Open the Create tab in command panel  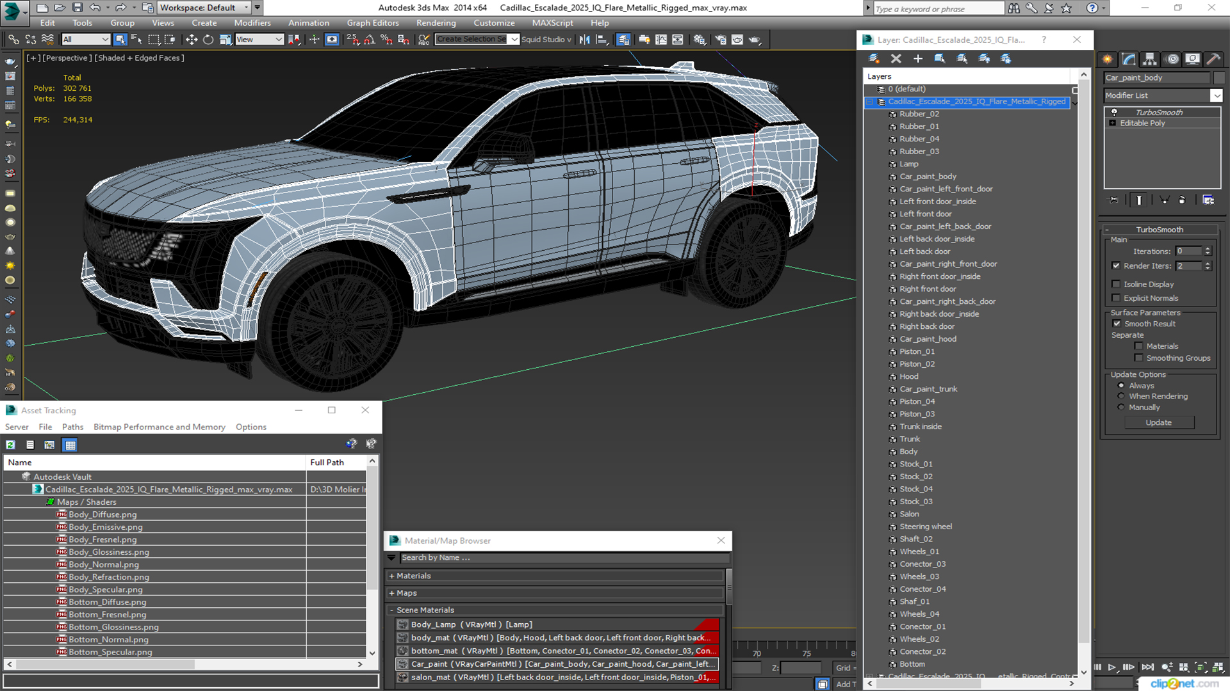pyautogui.click(x=1108, y=59)
